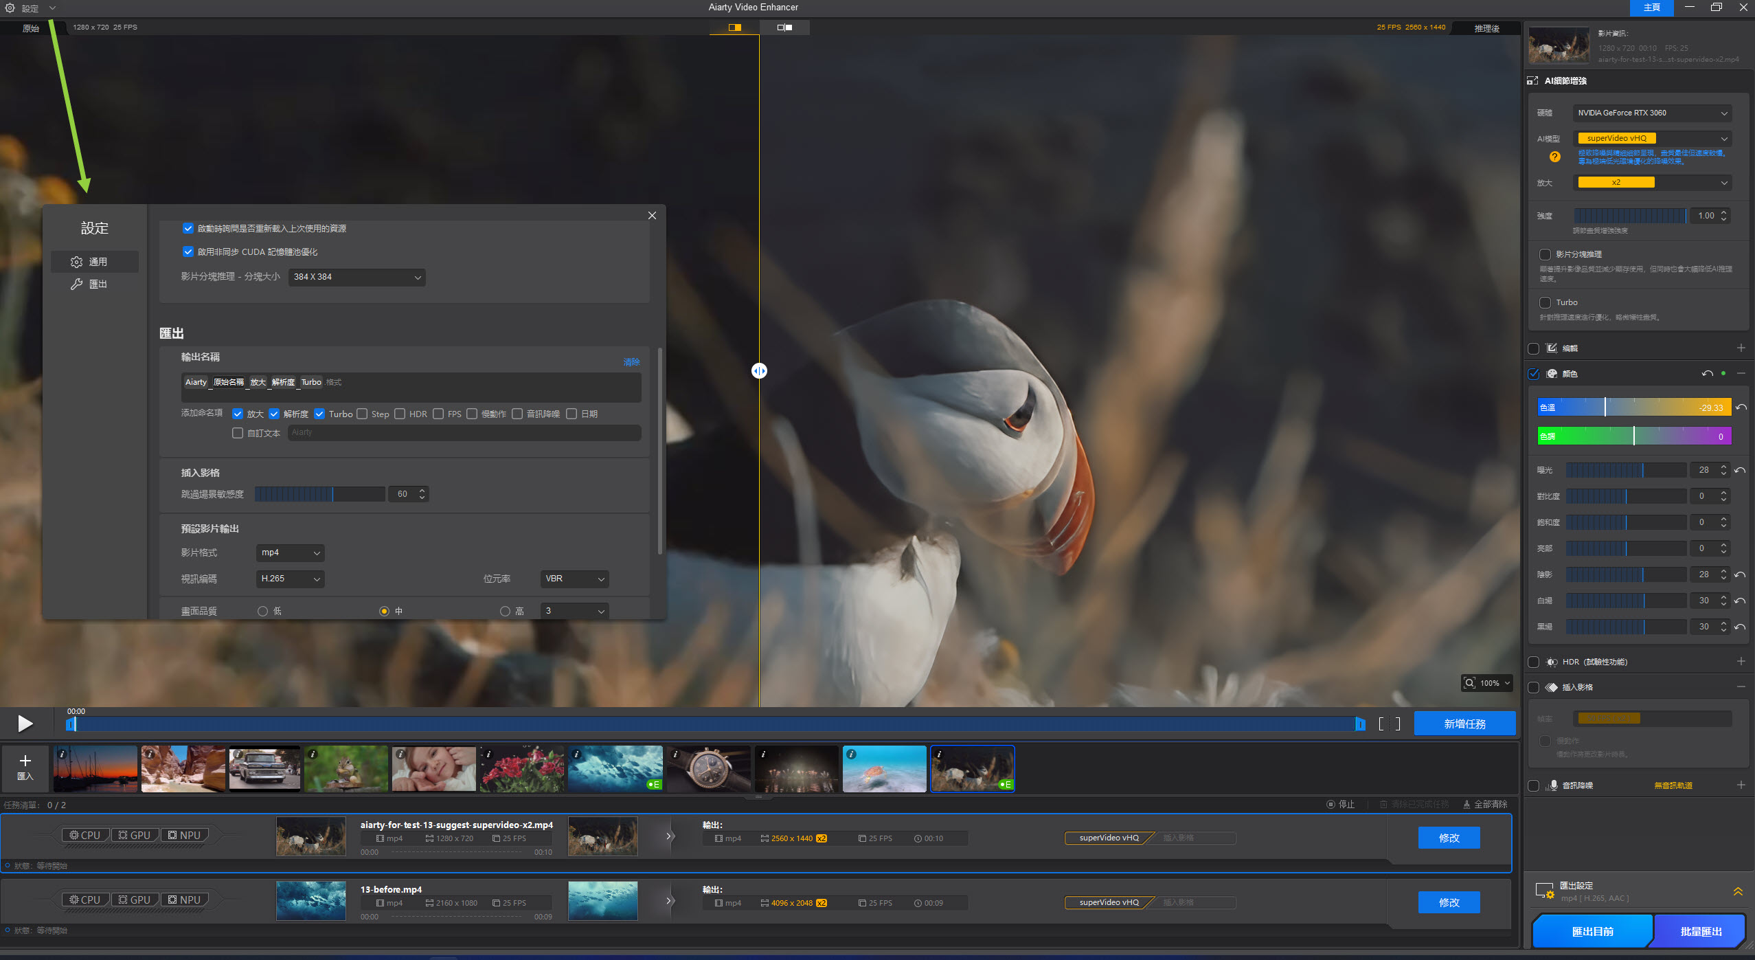
Task: Open the preview zoom magnifier control
Action: (1470, 683)
